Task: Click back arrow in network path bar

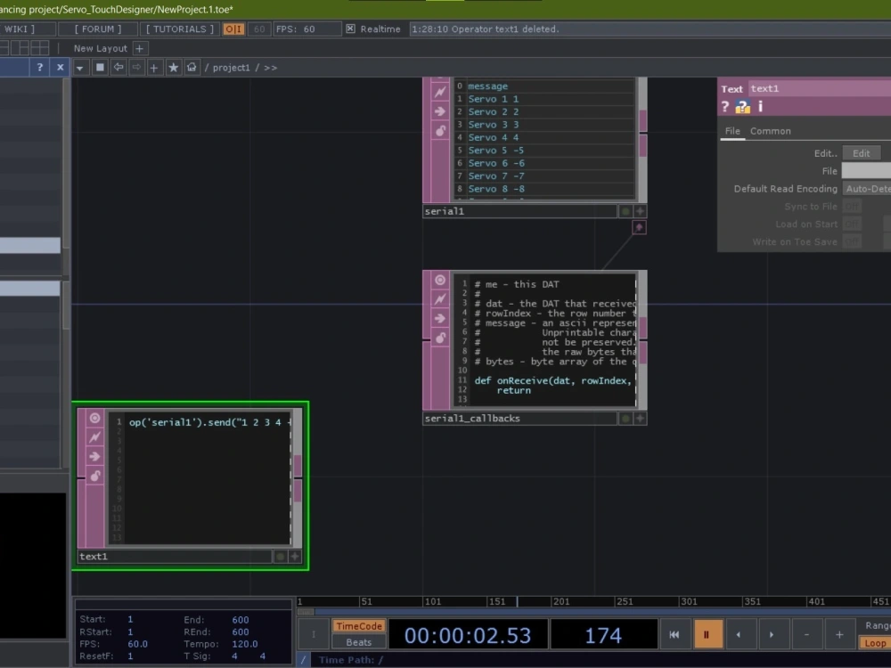Action: pyautogui.click(x=118, y=68)
